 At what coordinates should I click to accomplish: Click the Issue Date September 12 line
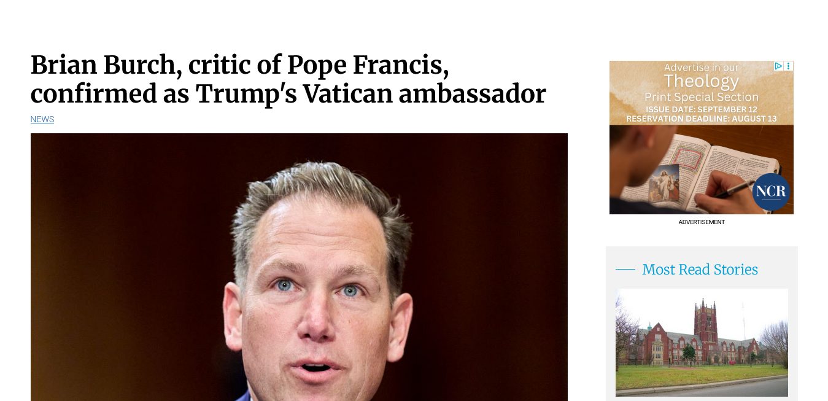(702, 109)
